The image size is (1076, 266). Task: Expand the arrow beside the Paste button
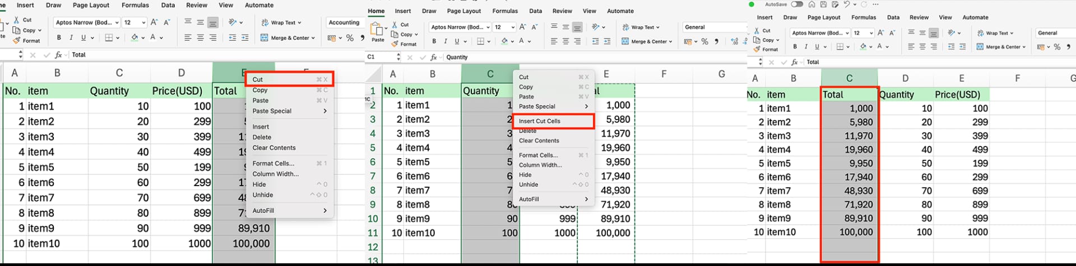[387, 27]
